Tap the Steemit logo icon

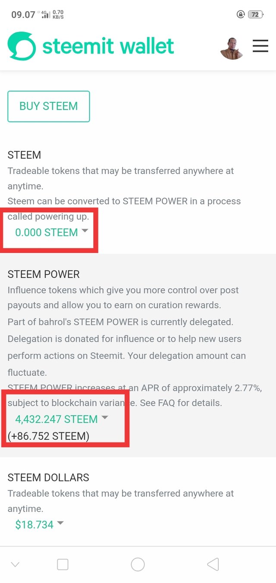pyautogui.click(x=22, y=46)
